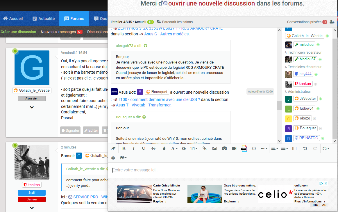338x212 pixels.
Task: Click the green 10 badge by Accueil
Action: click(x=151, y=22)
